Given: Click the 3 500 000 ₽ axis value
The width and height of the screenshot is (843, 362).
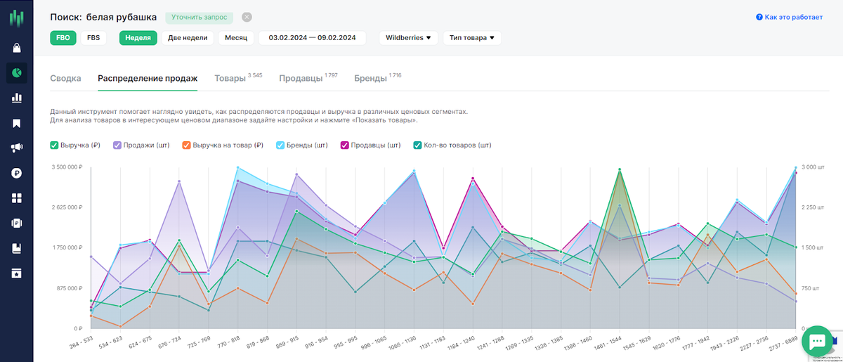Looking at the screenshot, I should tap(67, 167).
